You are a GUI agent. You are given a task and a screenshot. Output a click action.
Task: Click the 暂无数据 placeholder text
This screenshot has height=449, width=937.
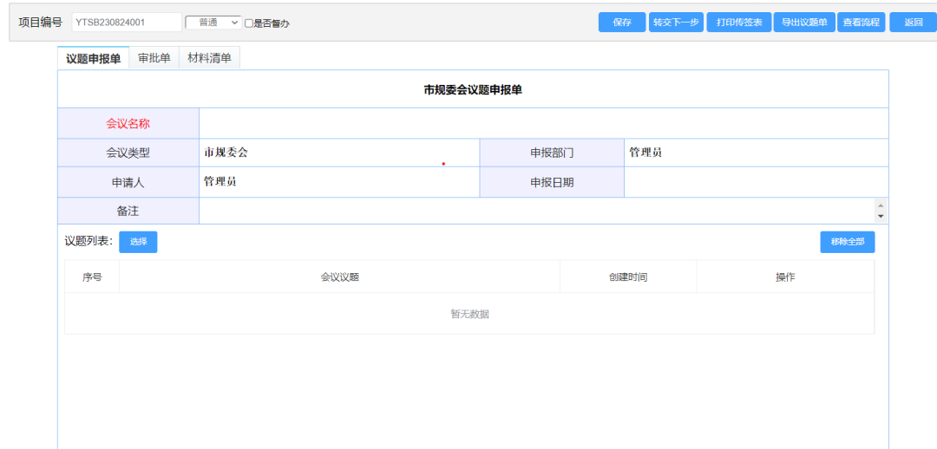tap(469, 314)
